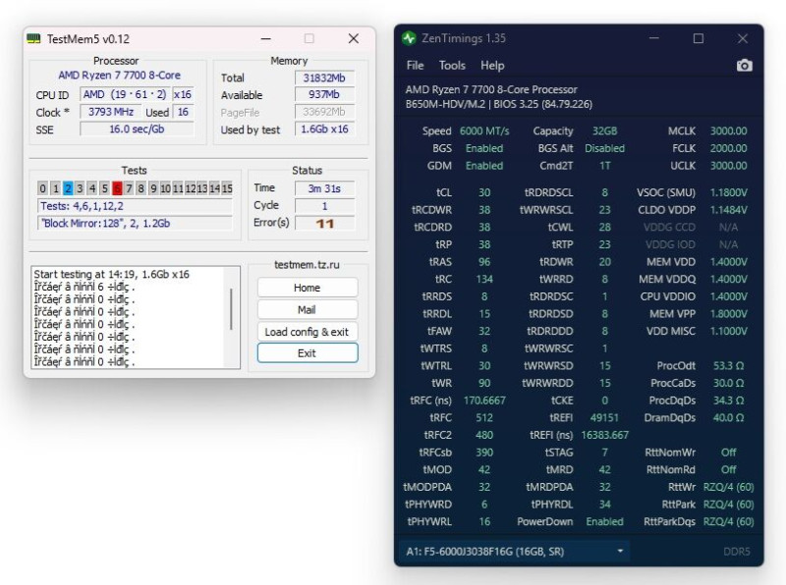Click test number 15 box
This screenshot has height=585, width=786.
tap(227, 188)
